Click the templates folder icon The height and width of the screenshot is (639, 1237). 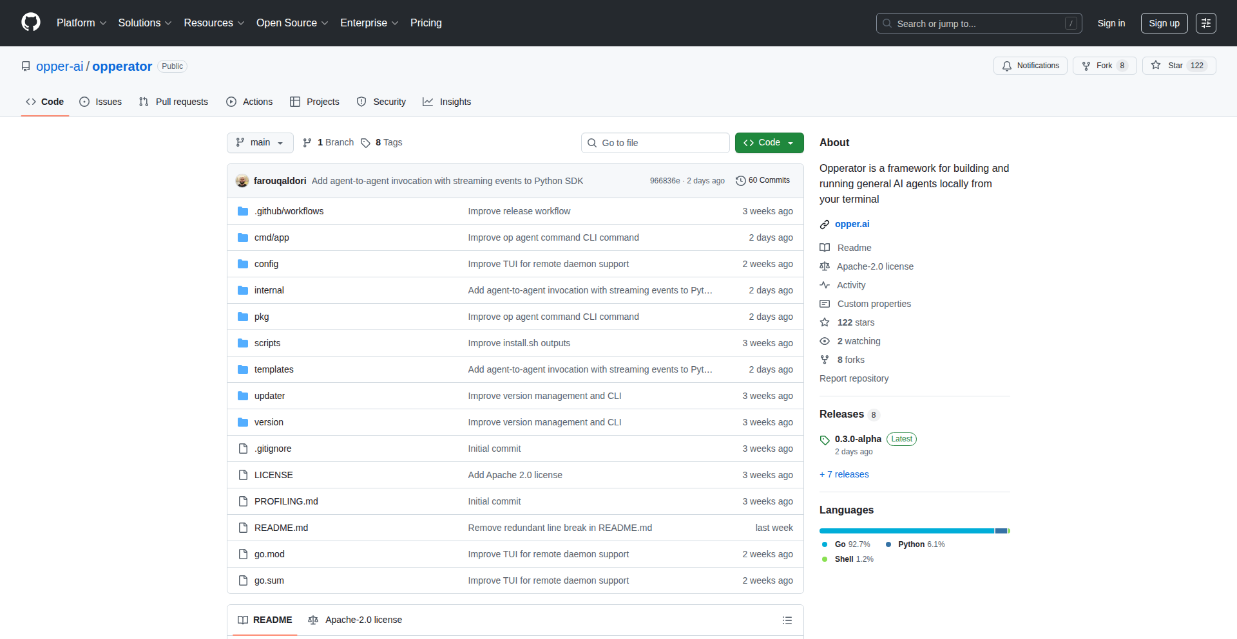(x=243, y=369)
